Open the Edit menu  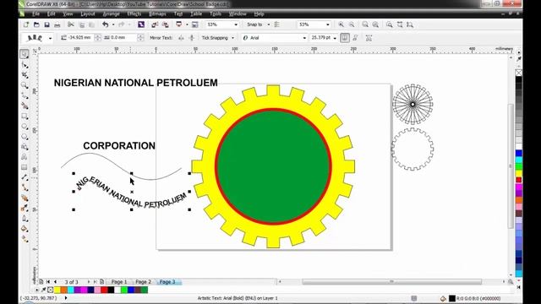pos(51,14)
